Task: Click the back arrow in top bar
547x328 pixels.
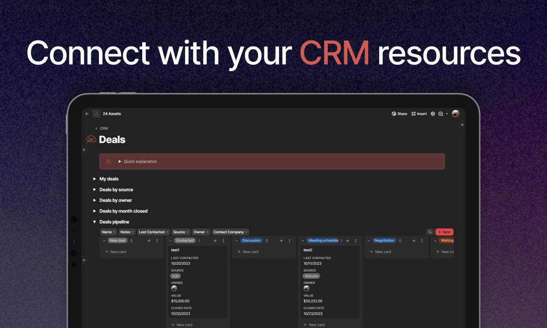Action: (87, 114)
